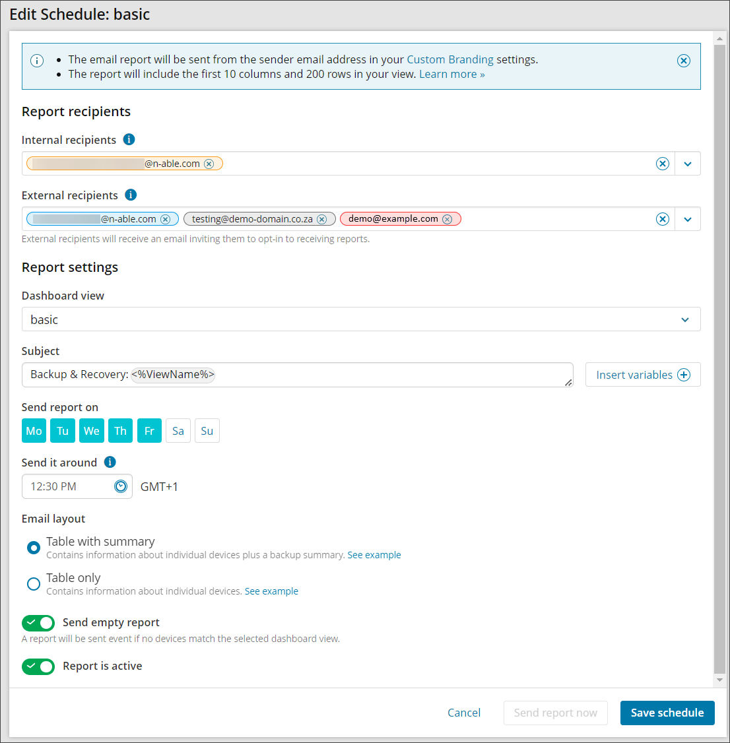The image size is (730, 743).
Task: Dismiss the blue info banner
Action: click(x=684, y=61)
